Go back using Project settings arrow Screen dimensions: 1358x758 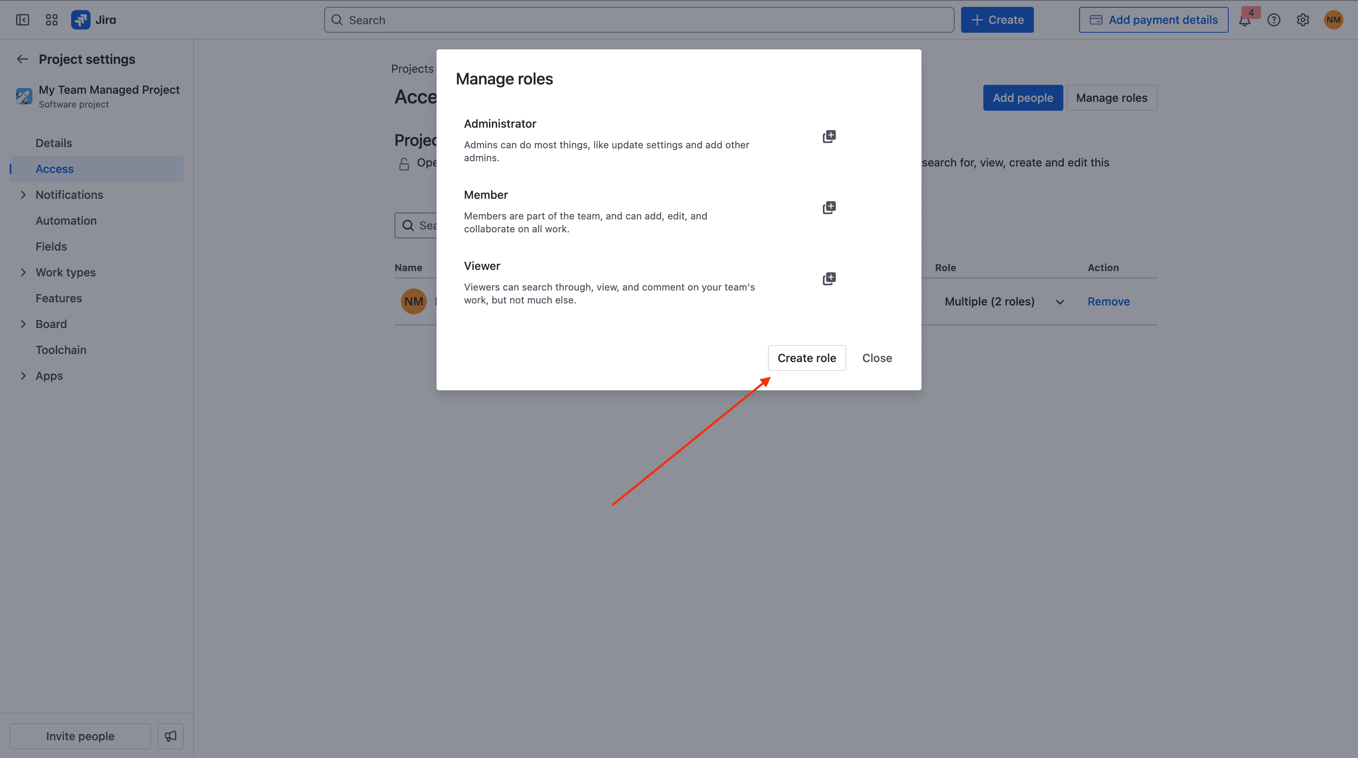tap(22, 59)
